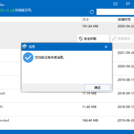
Task: Click the 修复程序 button
Action: 122,39
